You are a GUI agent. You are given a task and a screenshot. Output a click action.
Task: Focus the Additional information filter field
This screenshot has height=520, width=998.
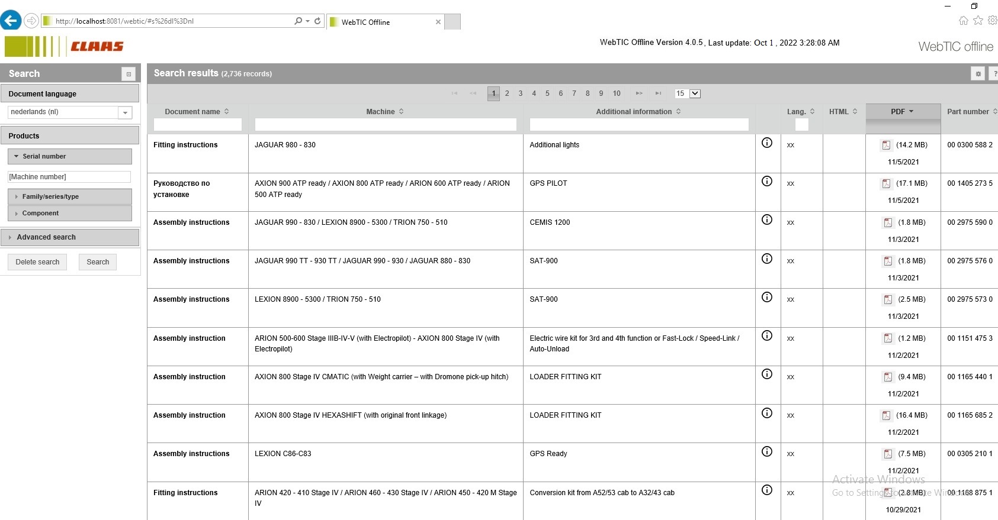(639, 124)
